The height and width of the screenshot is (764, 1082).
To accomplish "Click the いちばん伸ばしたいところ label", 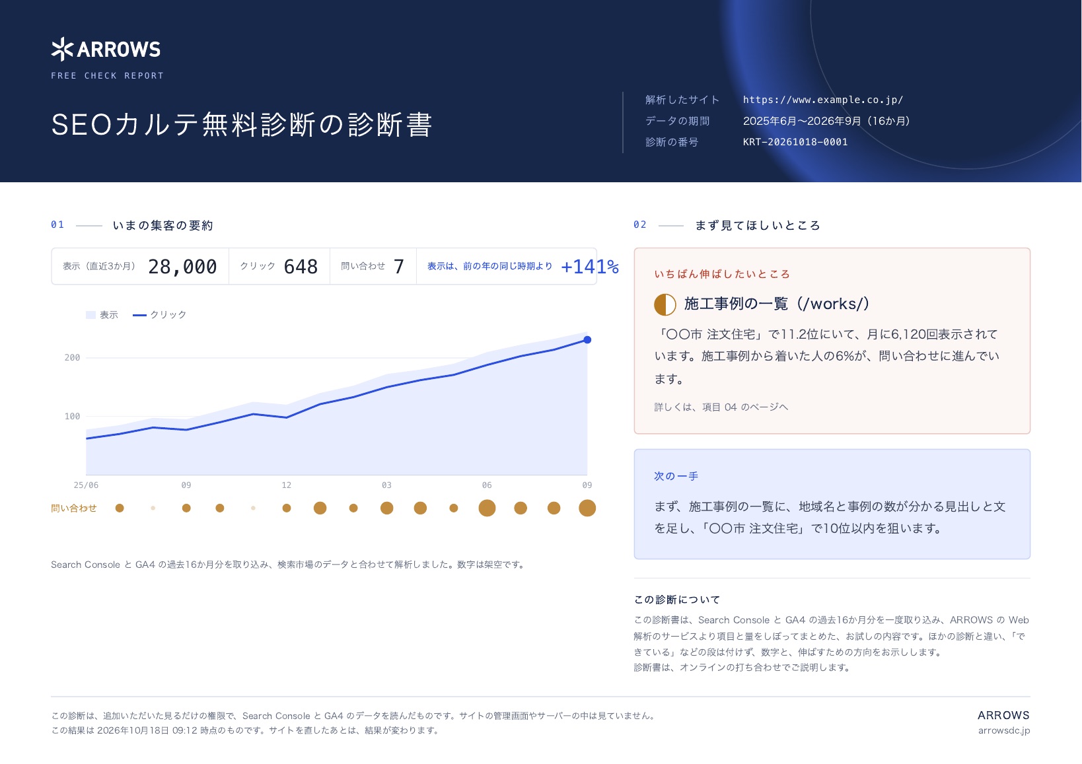I will 722,274.
